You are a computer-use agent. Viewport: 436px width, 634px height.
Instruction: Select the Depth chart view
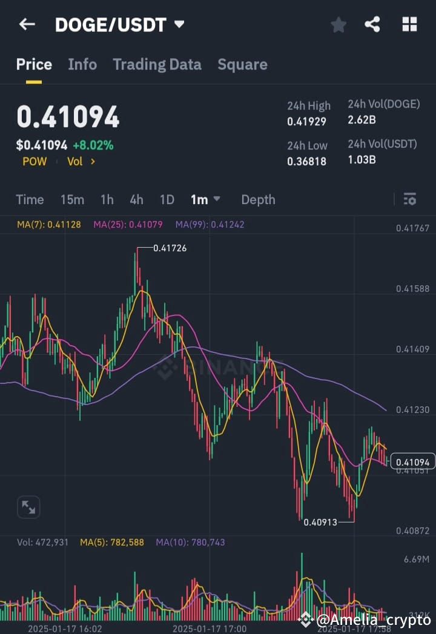pos(258,199)
